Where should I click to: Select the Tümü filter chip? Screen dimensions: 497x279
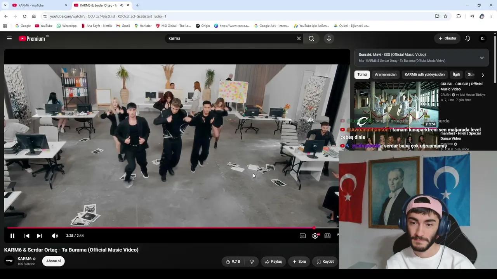[x=362, y=74]
